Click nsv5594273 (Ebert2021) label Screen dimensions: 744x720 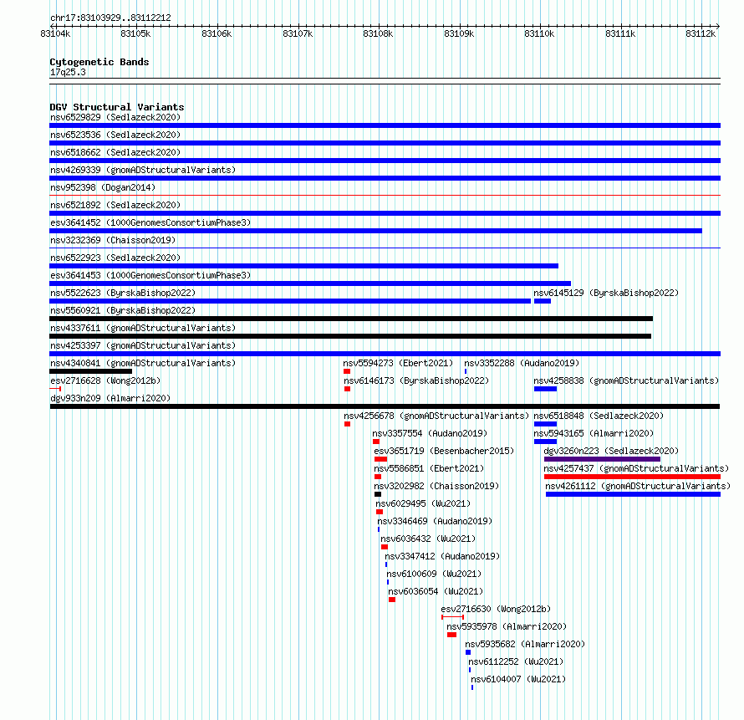pyautogui.click(x=398, y=363)
